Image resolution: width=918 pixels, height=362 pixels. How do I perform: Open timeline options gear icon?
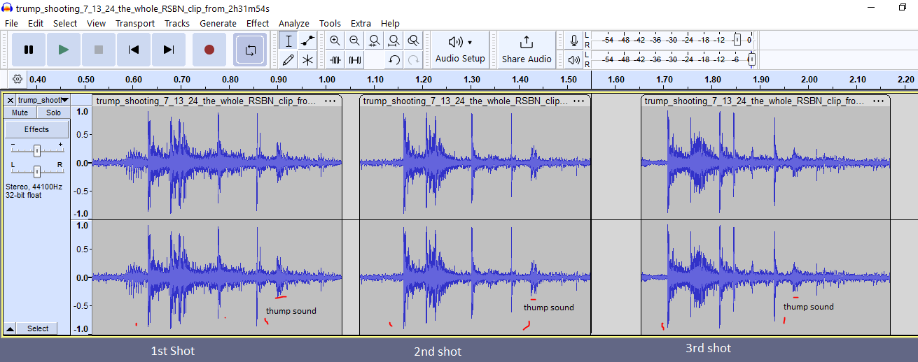17,79
